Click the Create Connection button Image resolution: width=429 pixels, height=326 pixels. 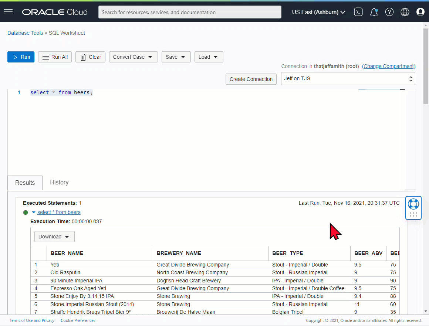pos(251,79)
